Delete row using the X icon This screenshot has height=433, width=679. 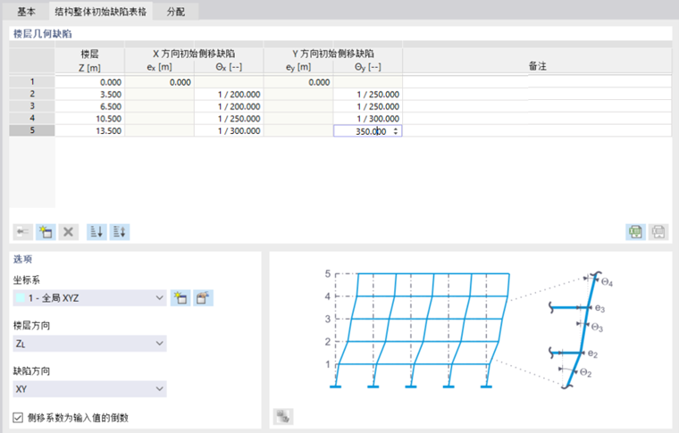pos(68,232)
